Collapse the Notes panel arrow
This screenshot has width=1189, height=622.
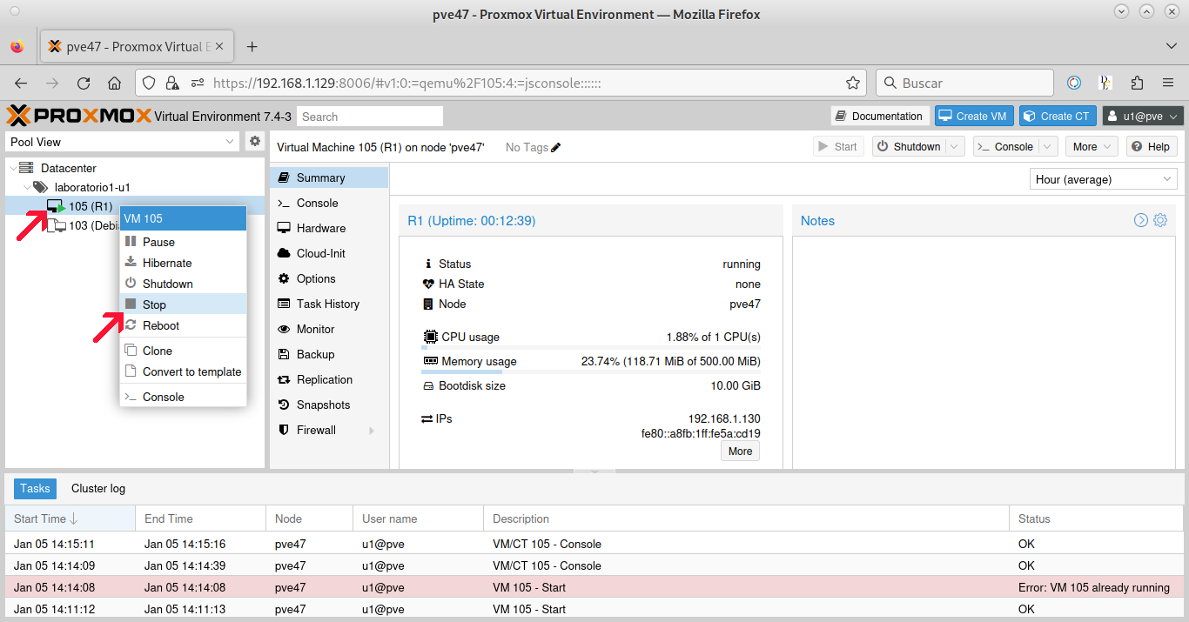point(1141,220)
